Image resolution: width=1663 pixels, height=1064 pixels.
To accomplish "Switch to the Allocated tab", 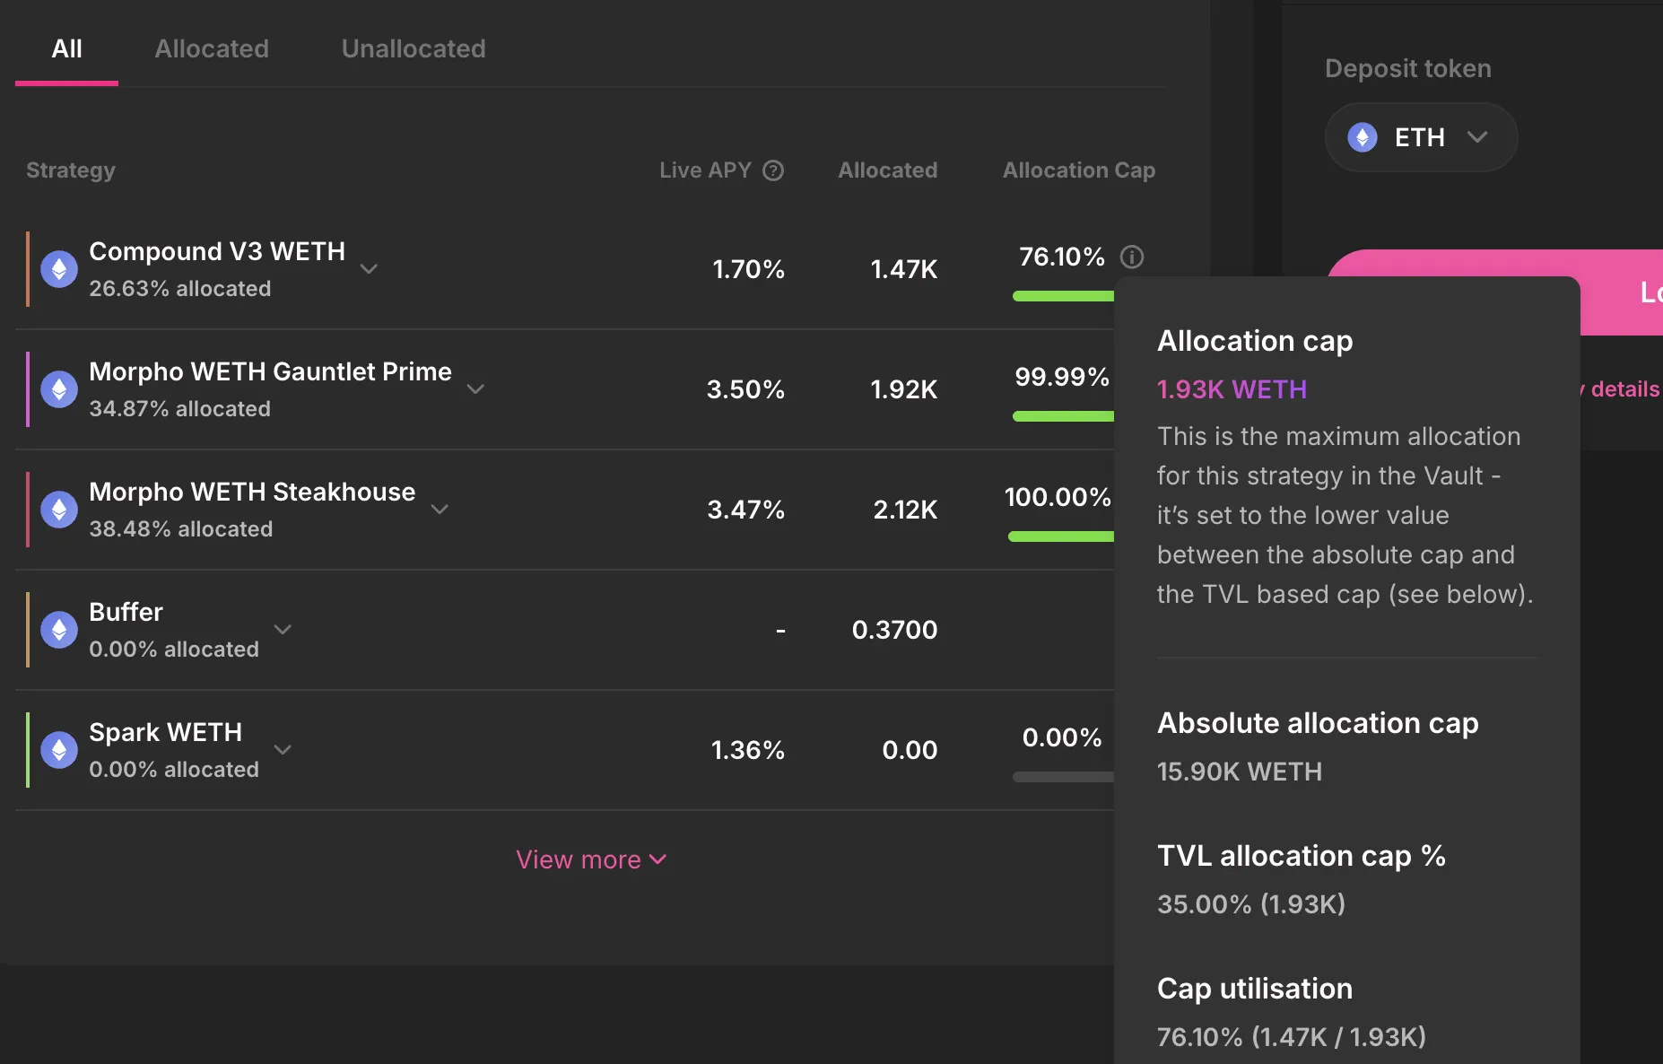I will [212, 48].
